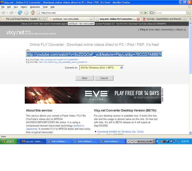Image resolution: width=192 pixels, height=171 pixels.
Task: Close the YouTube tab
Action: pyautogui.click(x=185, y=19)
